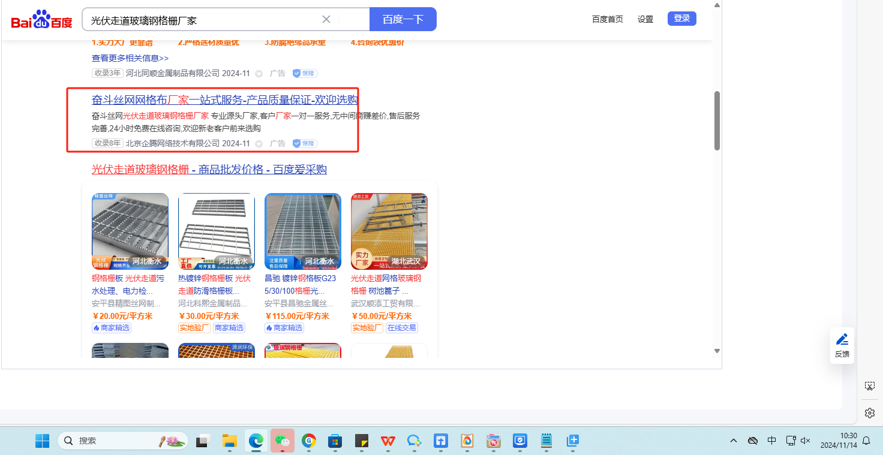Click scrollbar up arrow
The image size is (883, 455).
[717, 5]
